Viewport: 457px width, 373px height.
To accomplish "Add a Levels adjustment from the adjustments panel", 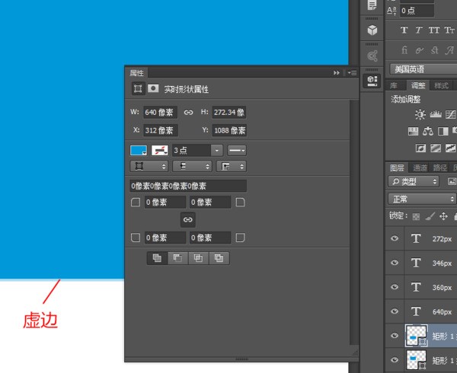I will (436, 114).
